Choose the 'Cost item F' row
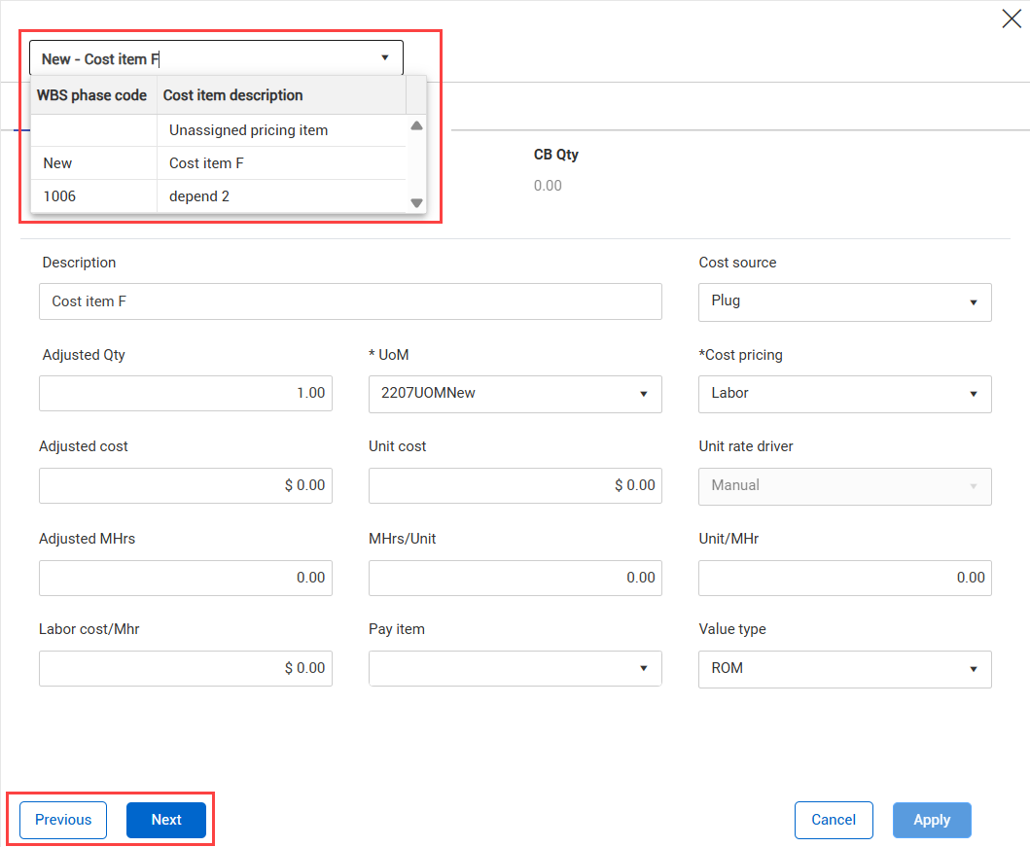Viewport: 1030px width, 847px height. click(206, 163)
